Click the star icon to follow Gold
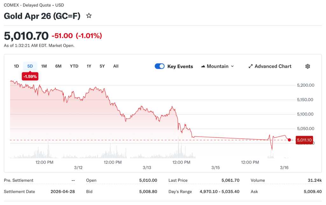Image resolution: width=326 pixels, height=205 pixels. 89,16
